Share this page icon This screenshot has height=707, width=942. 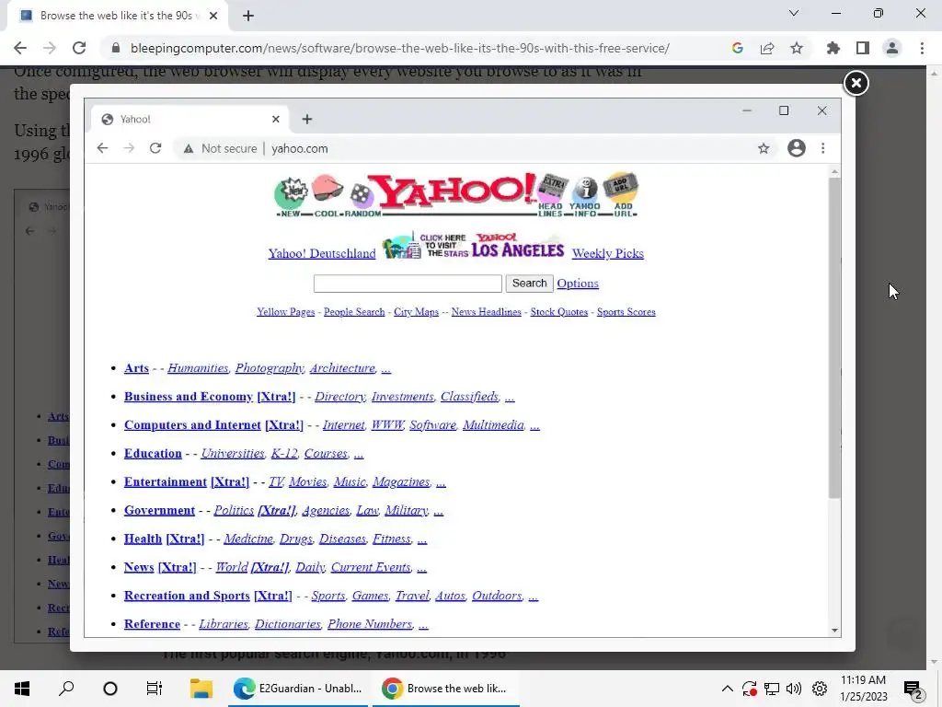coord(767,48)
